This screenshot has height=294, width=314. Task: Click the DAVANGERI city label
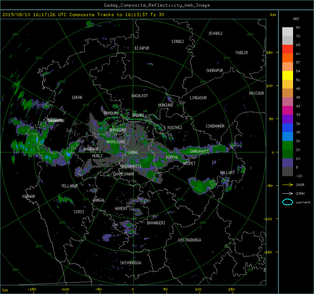(156, 223)
